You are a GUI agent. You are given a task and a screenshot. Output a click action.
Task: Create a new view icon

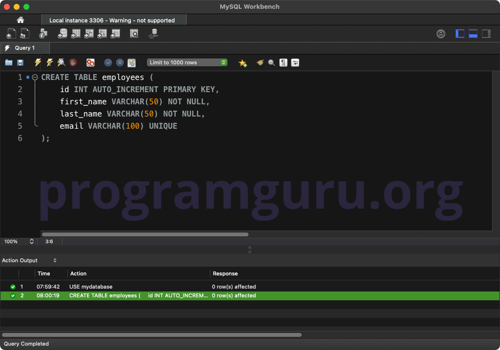(x=89, y=34)
